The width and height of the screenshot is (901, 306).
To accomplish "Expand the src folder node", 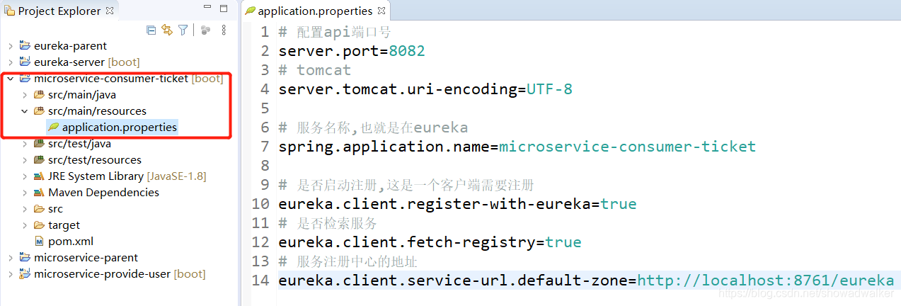I will [x=24, y=209].
